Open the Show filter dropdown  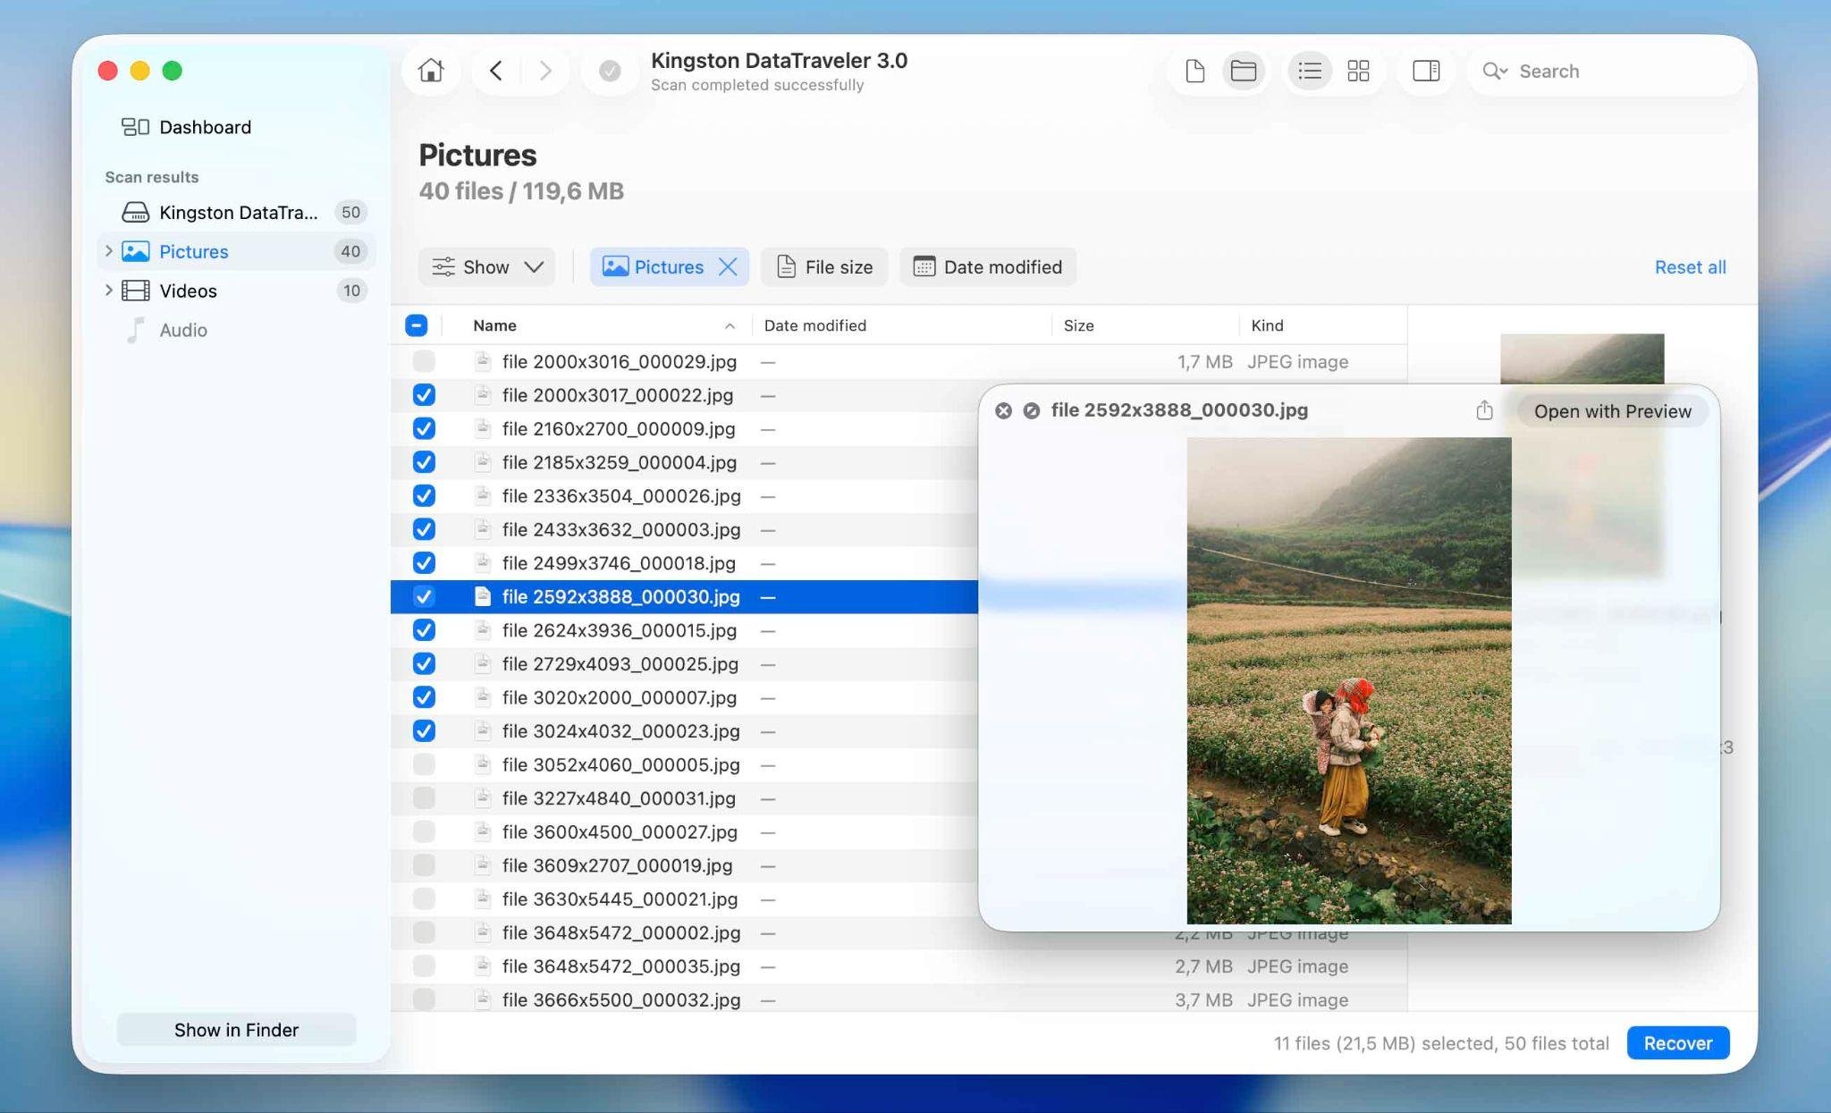[x=486, y=266]
